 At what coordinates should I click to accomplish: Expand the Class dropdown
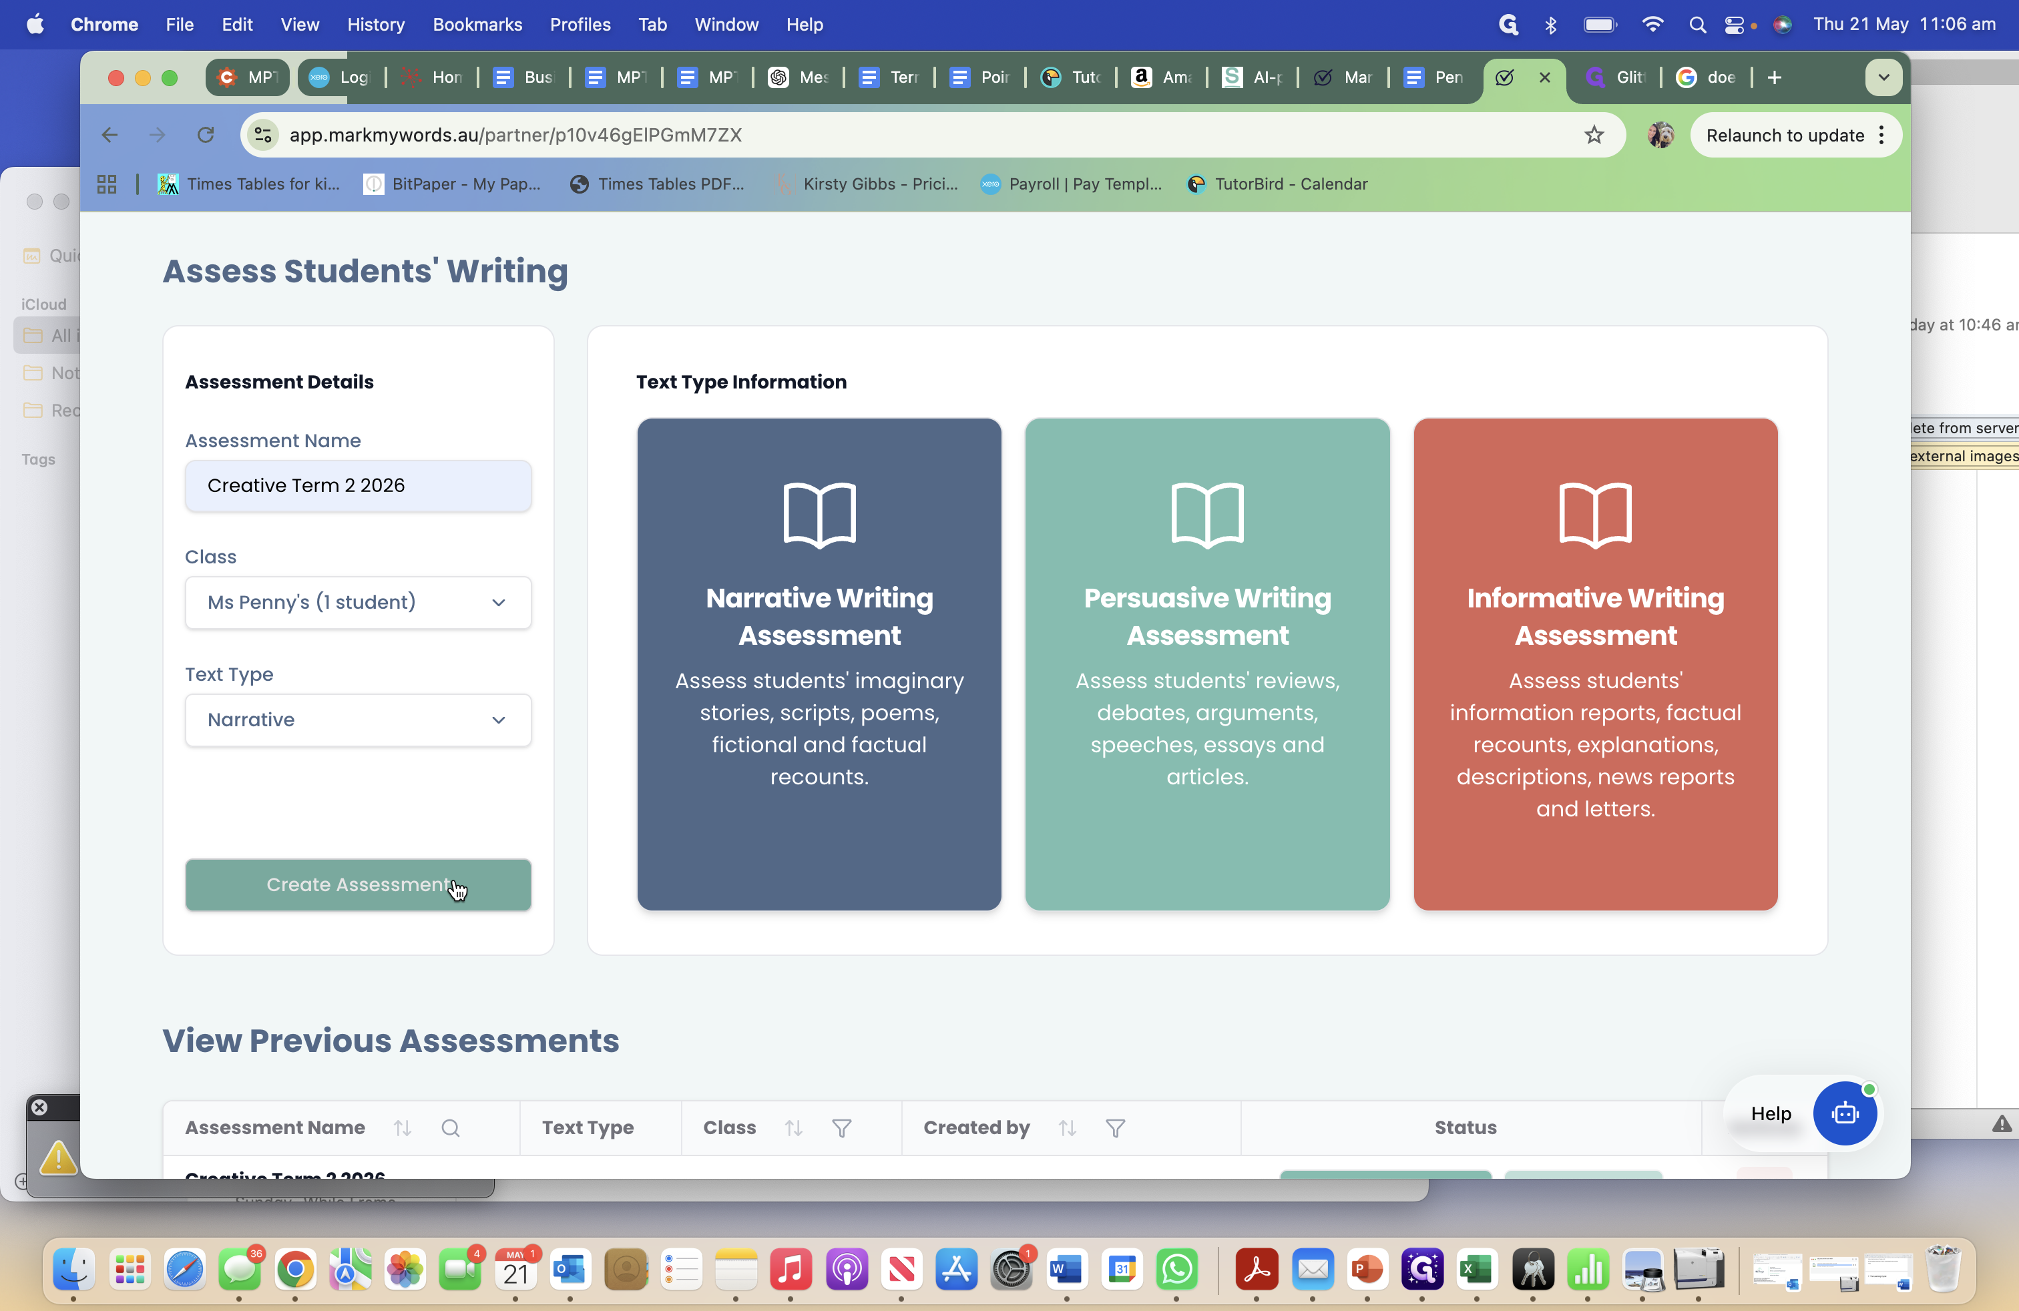[358, 602]
